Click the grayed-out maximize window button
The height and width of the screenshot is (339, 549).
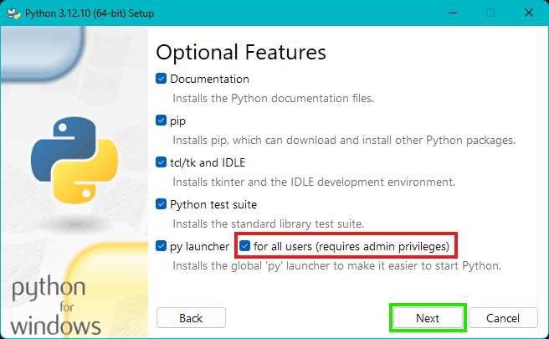tap(490, 13)
